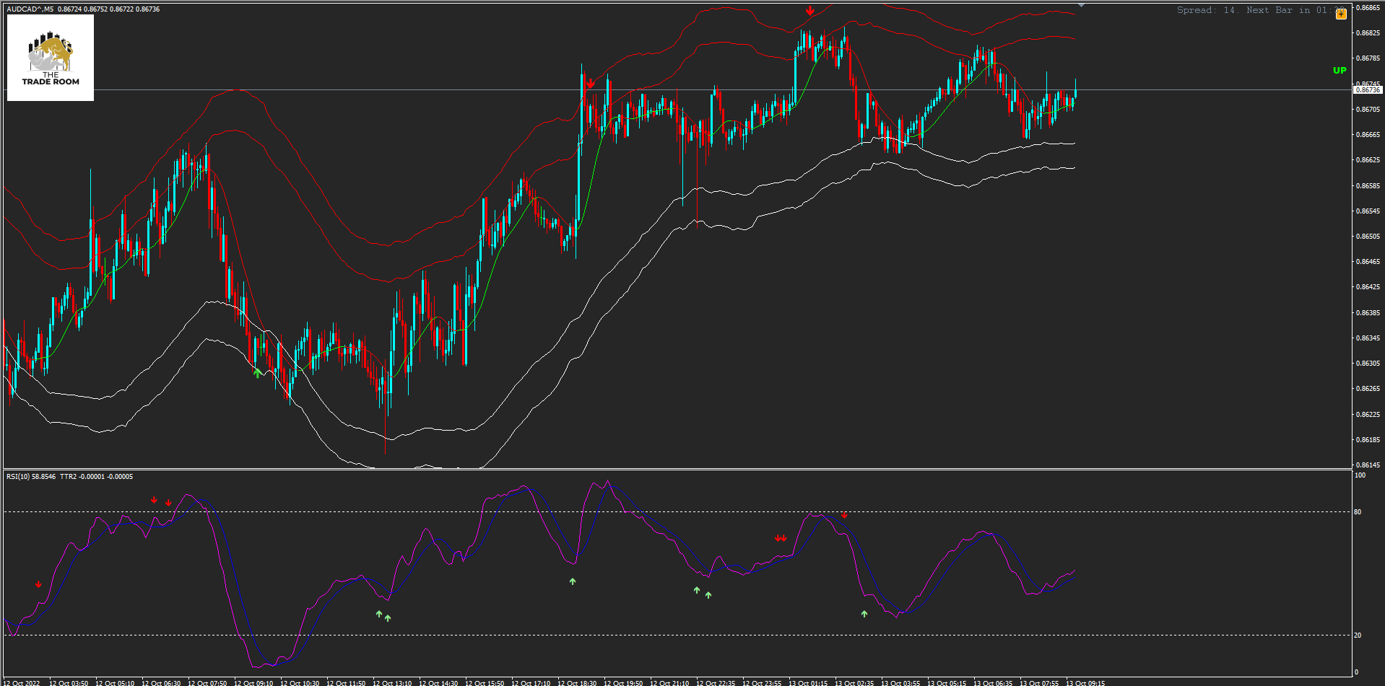The image size is (1385, 686).
Task: Click the green buy arrow on the main price chart
Action: pos(257,373)
